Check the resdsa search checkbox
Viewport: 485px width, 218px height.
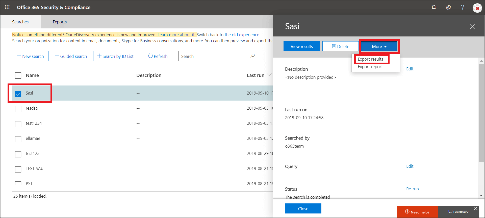pos(18,109)
